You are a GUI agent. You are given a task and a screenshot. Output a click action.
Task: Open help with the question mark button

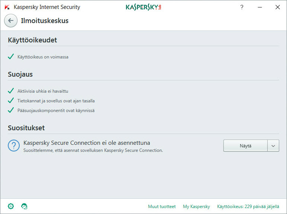click(242, 7)
